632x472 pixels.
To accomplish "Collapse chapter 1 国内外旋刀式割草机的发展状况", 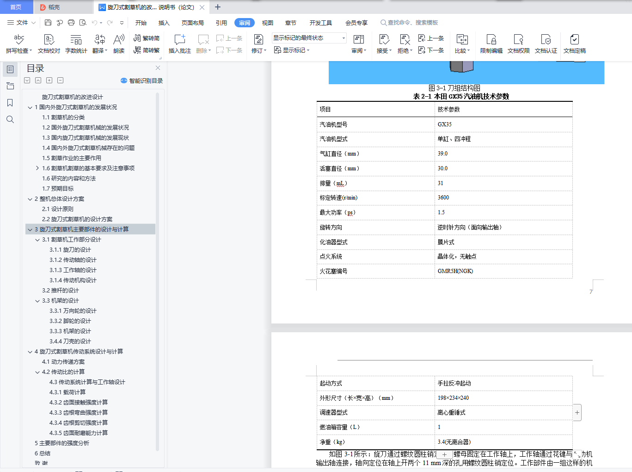I will (x=30, y=107).
